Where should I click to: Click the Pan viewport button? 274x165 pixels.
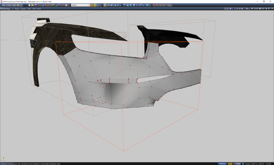pyautogui.click(x=262, y=9)
